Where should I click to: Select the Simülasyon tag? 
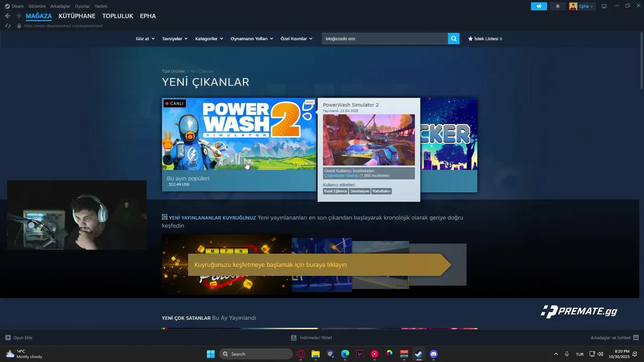360,191
